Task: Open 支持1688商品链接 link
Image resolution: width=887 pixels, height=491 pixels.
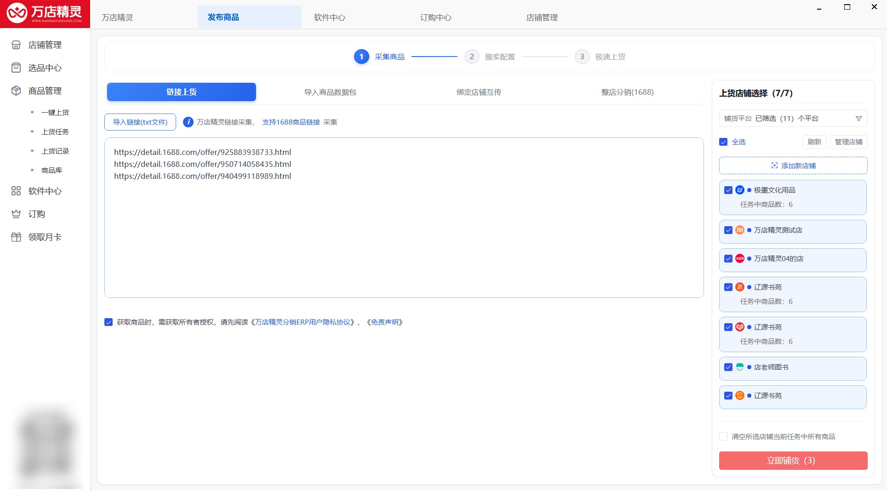Action: click(x=291, y=122)
